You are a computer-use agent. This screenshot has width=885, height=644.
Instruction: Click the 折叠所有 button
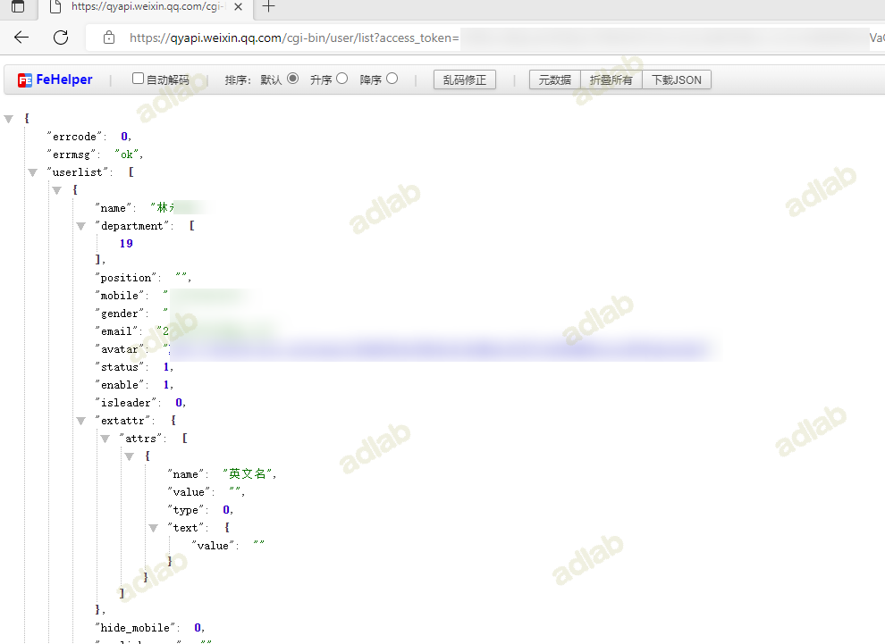click(x=611, y=79)
